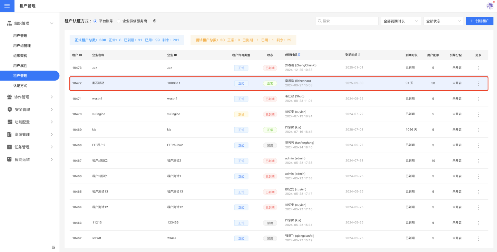Screen dimensions: 497x252
Task: Click the 正式 tag of tenant zcx
Action: [x=241, y=68]
